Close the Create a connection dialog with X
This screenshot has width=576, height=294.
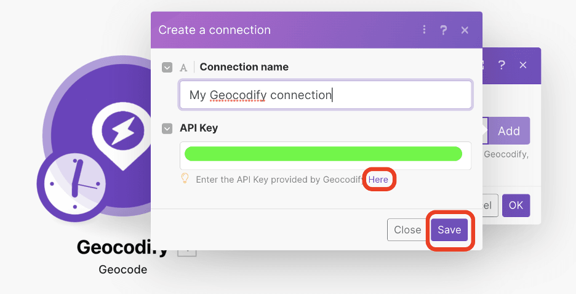click(x=465, y=30)
